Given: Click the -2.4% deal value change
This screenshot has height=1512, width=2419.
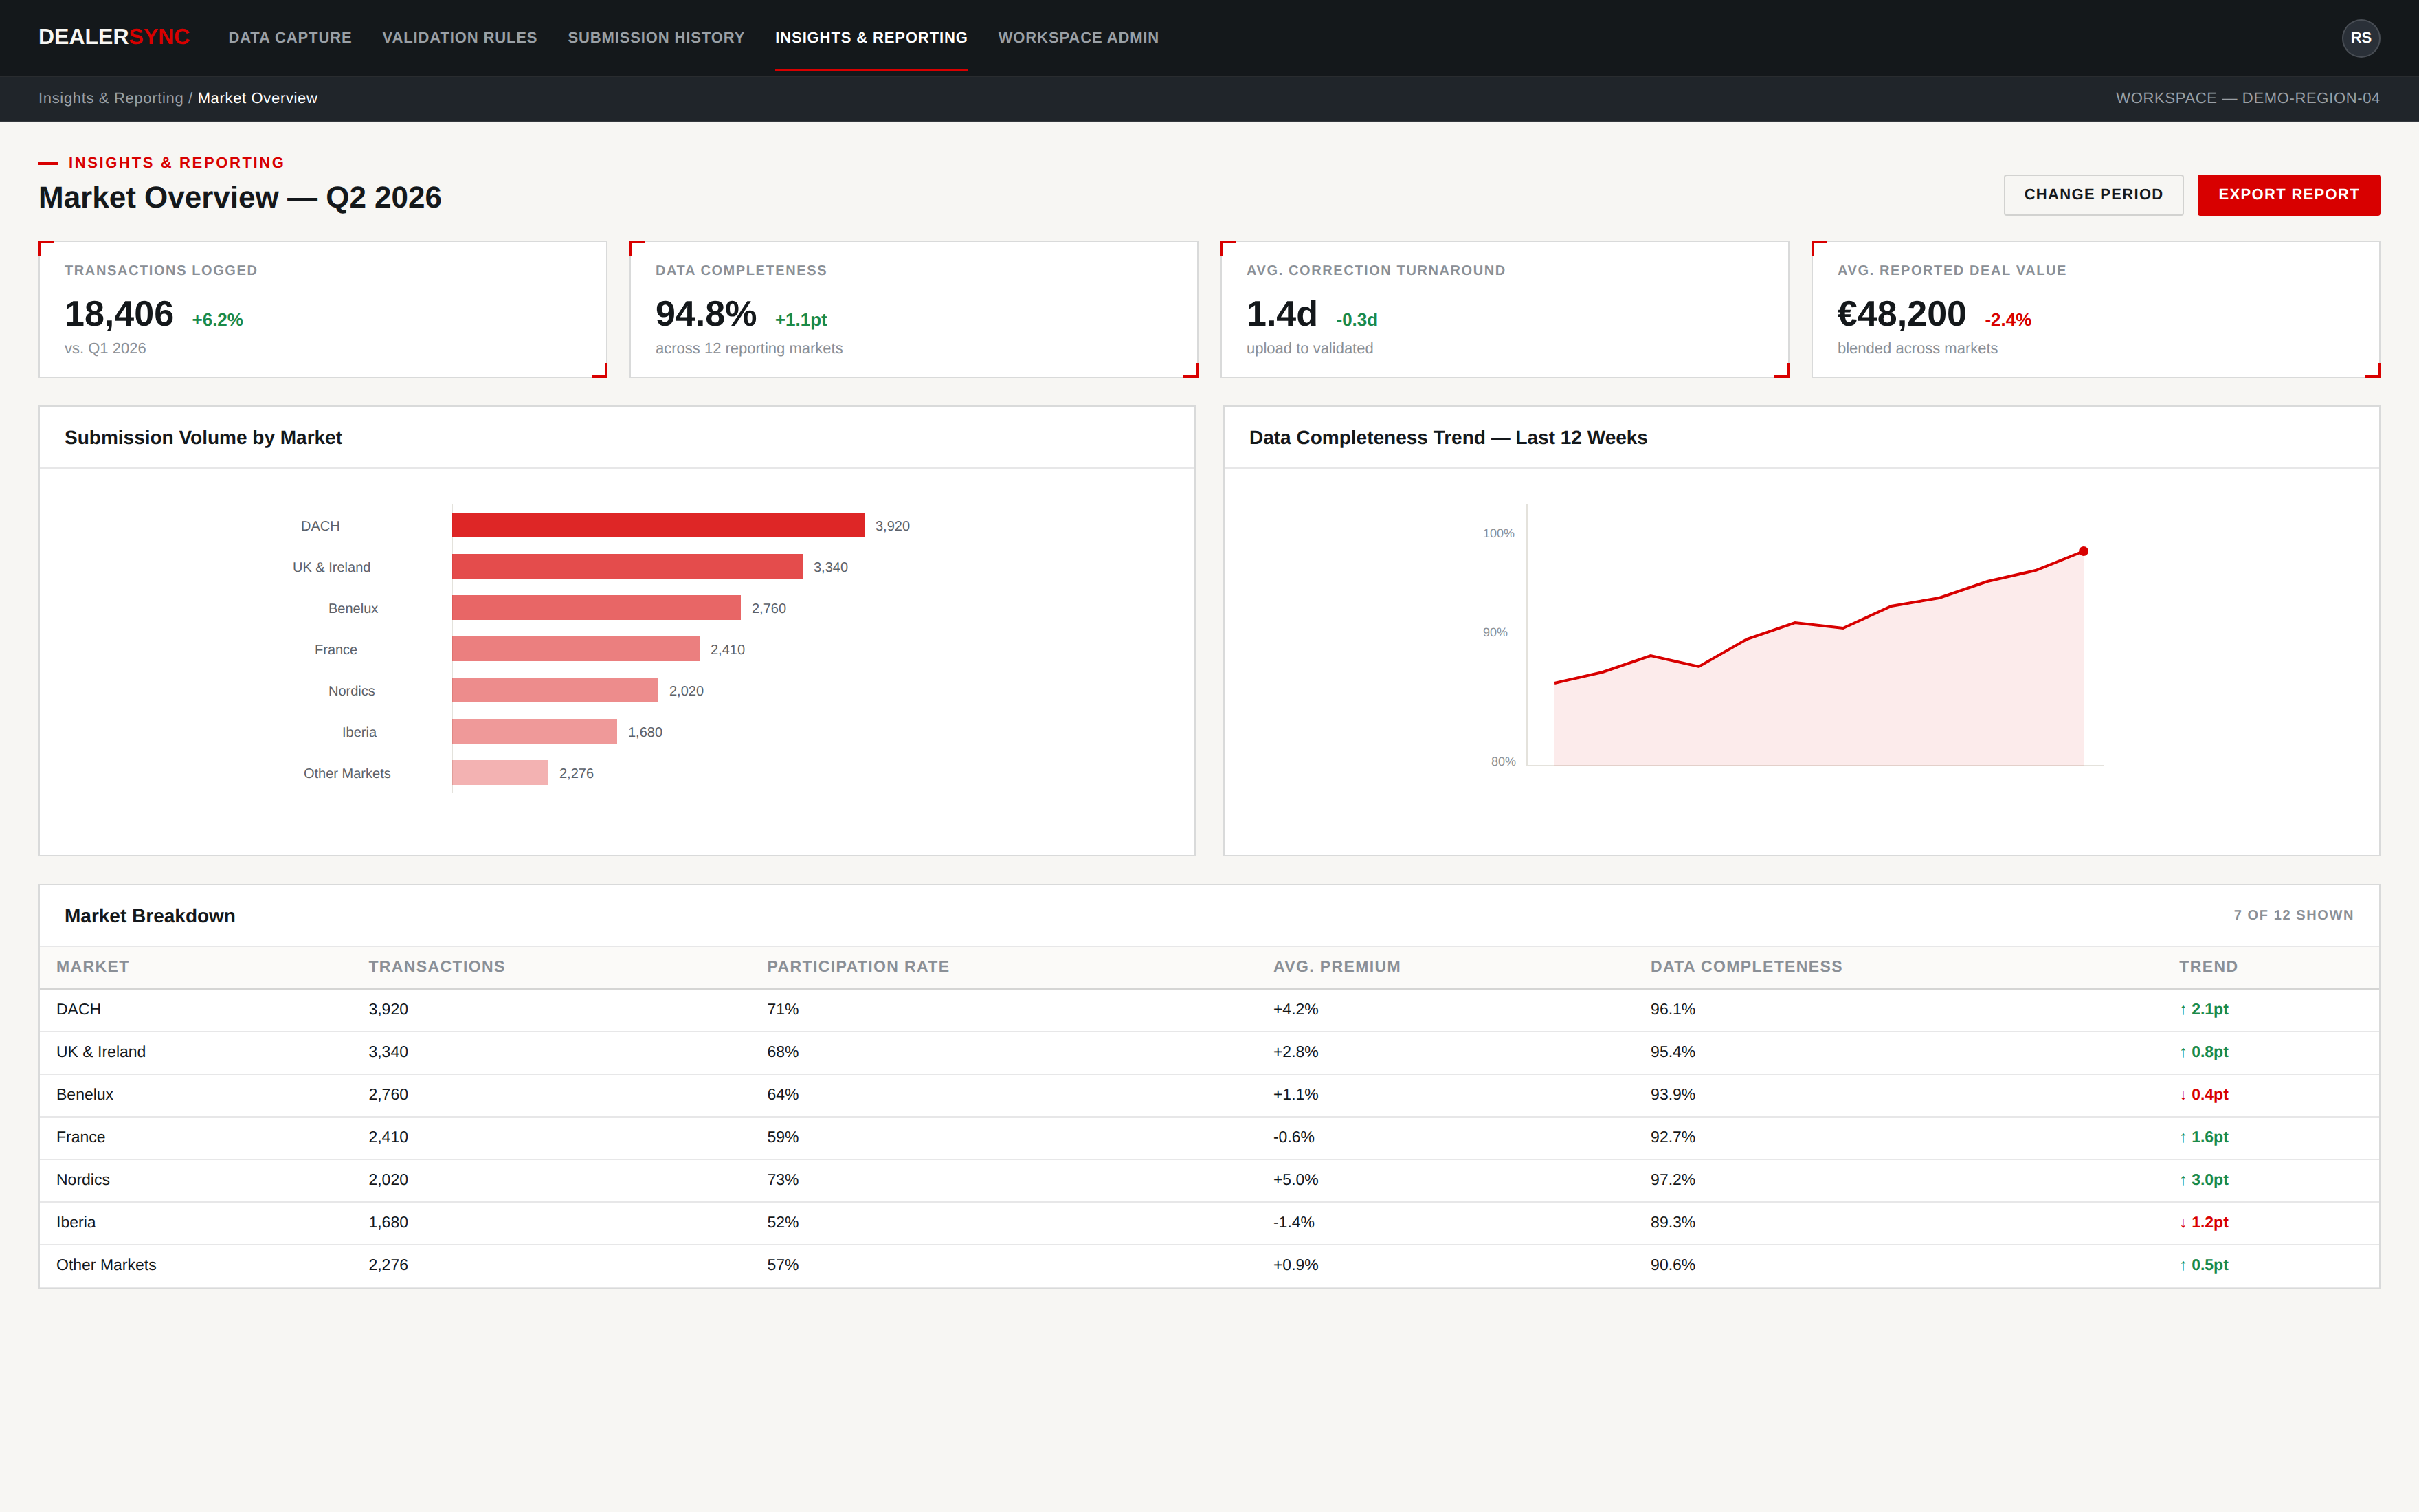Looking at the screenshot, I should [2007, 320].
